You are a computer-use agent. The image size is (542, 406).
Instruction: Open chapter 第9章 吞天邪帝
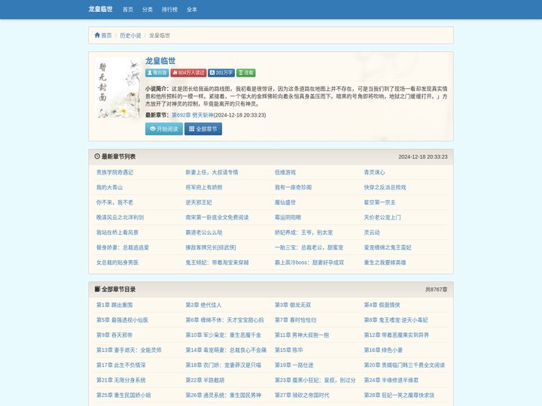click(114, 335)
